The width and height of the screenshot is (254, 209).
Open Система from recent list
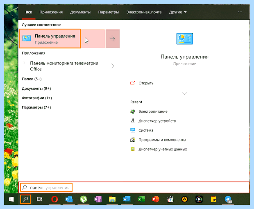pyautogui.click(x=146, y=130)
